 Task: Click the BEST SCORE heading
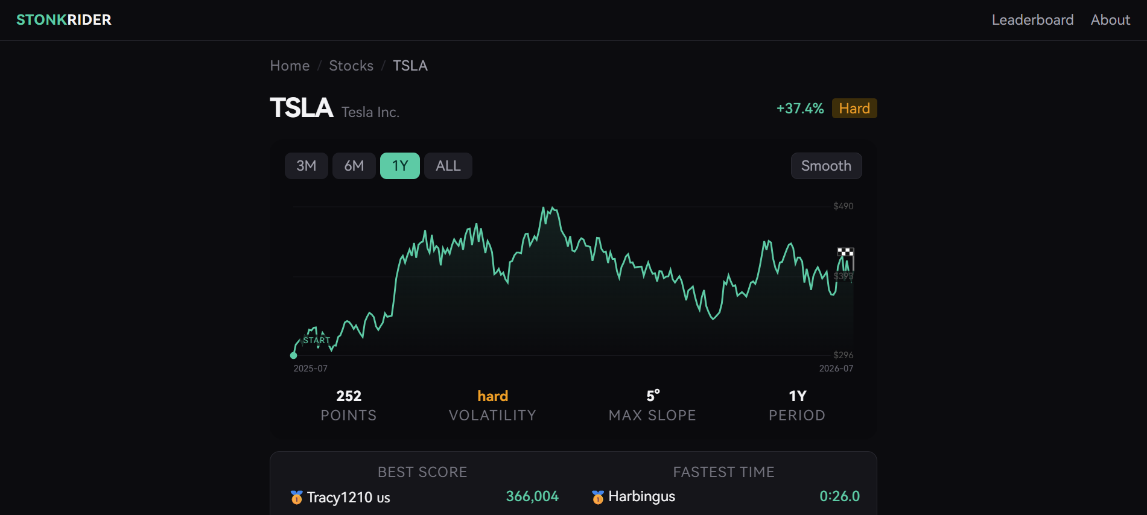(x=422, y=472)
